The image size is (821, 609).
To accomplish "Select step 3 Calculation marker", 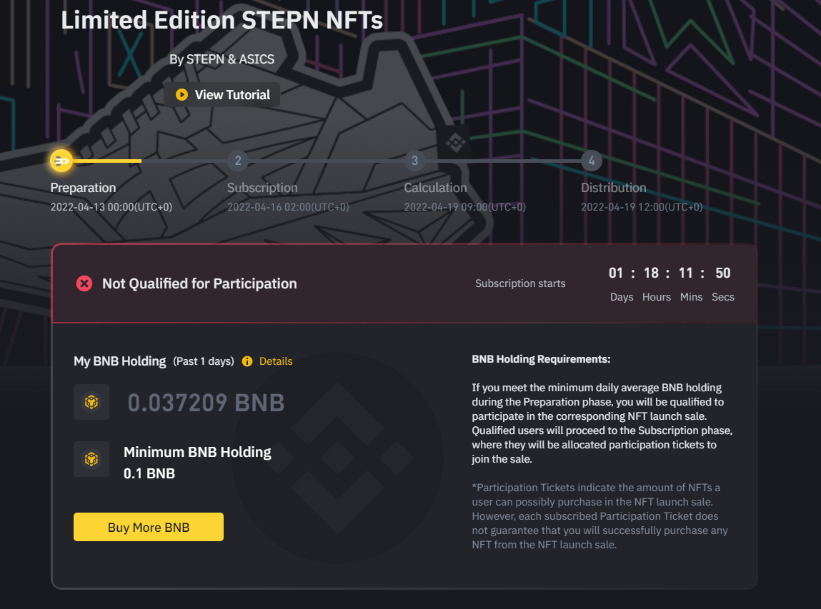I will tap(414, 161).
